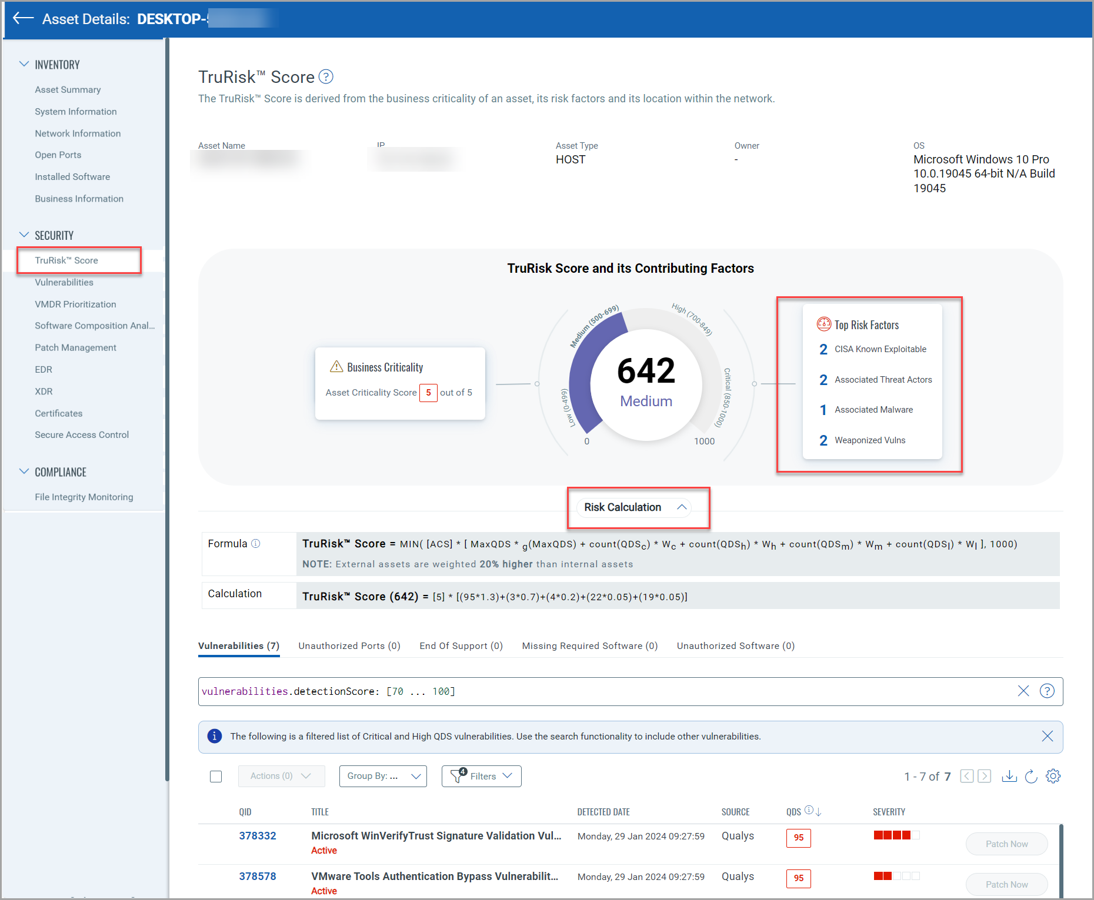Click Associated Malware risk factor
The height and width of the screenshot is (900, 1094).
(866, 410)
